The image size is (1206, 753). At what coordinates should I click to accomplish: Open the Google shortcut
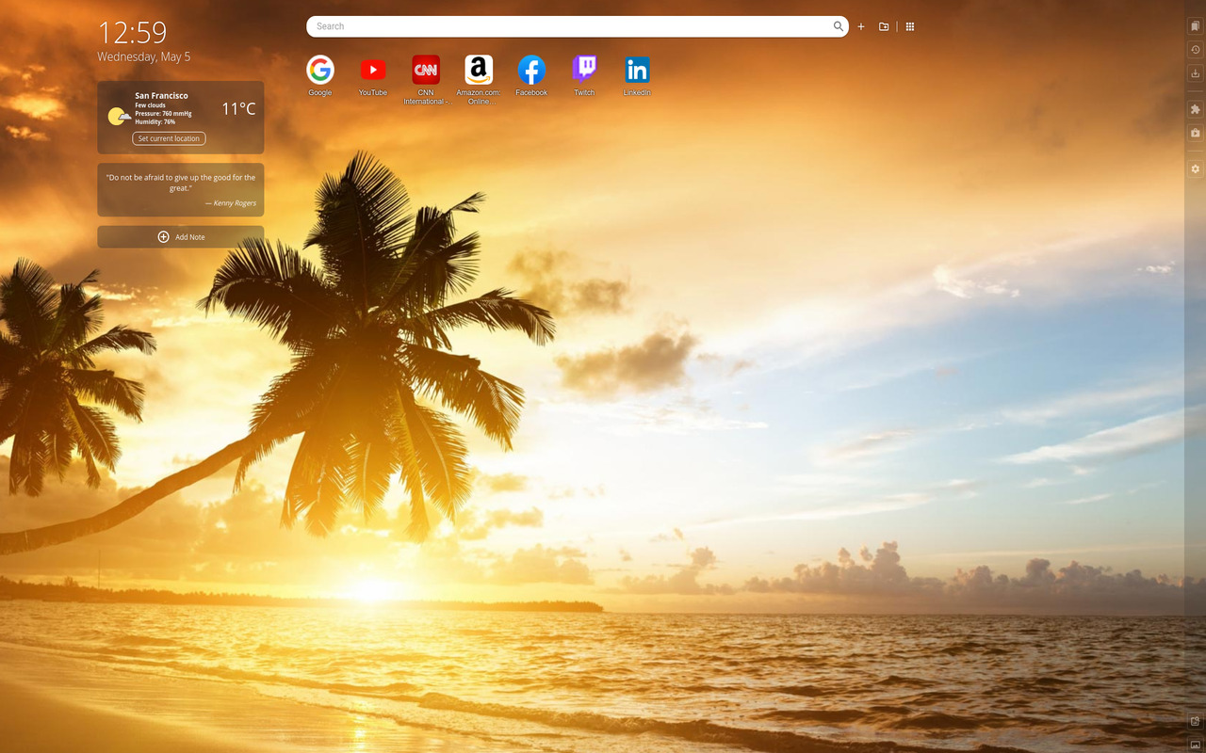tap(319, 71)
